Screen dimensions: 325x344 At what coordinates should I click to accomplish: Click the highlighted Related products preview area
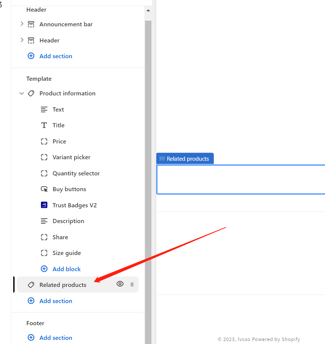(x=241, y=180)
